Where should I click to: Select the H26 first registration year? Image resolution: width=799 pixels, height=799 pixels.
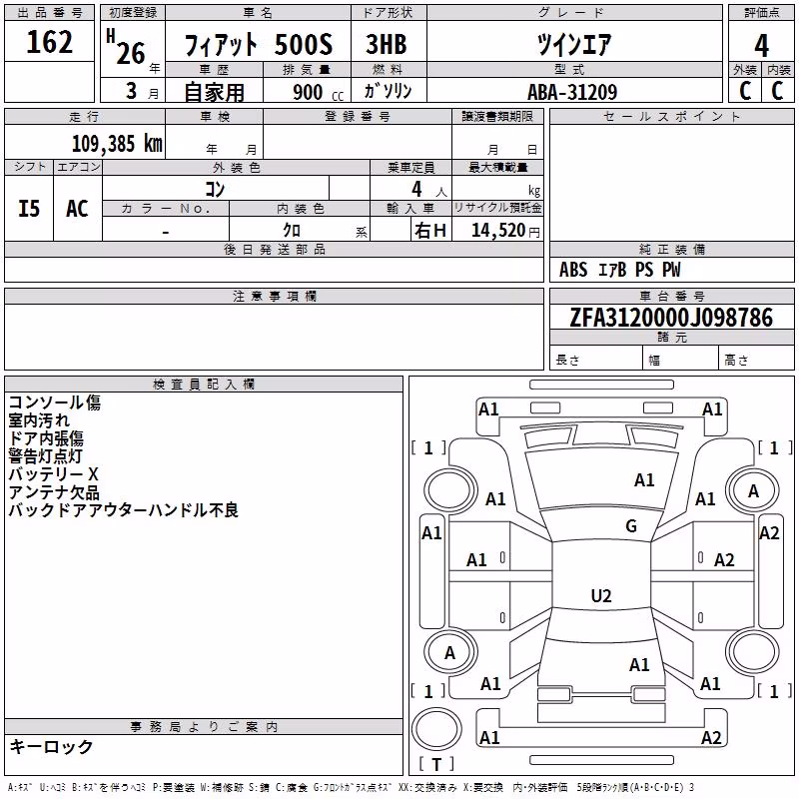tap(127, 47)
